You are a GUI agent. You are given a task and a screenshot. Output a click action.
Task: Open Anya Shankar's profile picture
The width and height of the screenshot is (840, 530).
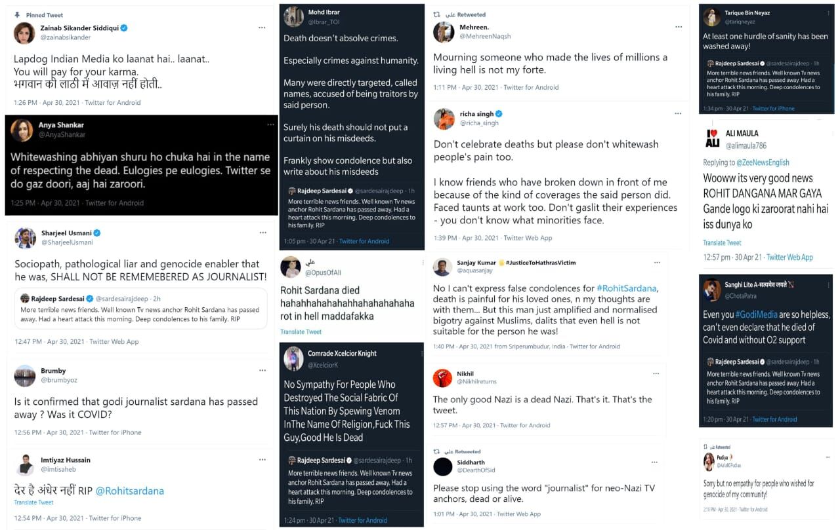22,130
